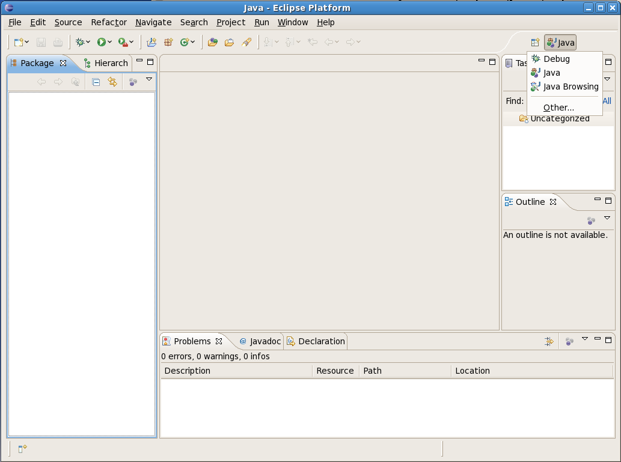
Task: Collapse All in Package Explorer
Action: (96, 82)
